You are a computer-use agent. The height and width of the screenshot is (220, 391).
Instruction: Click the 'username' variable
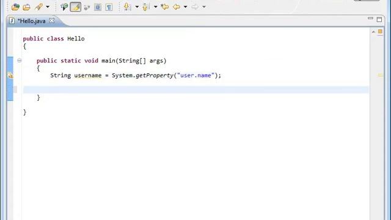point(88,75)
